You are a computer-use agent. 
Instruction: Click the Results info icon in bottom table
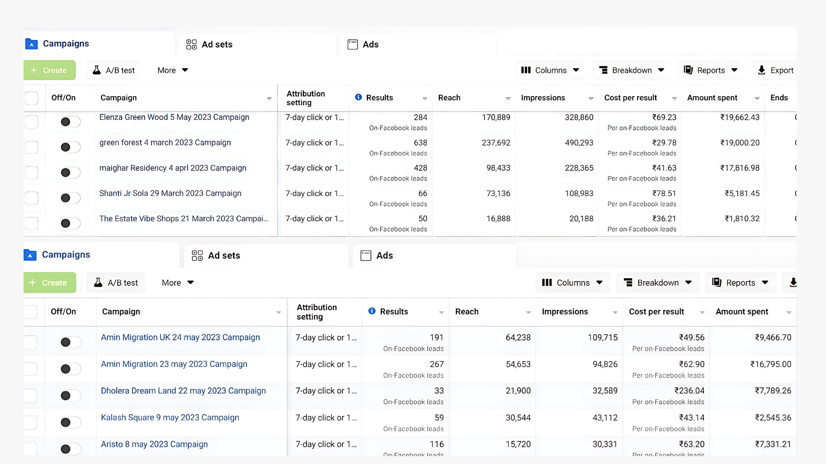pyautogui.click(x=372, y=311)
